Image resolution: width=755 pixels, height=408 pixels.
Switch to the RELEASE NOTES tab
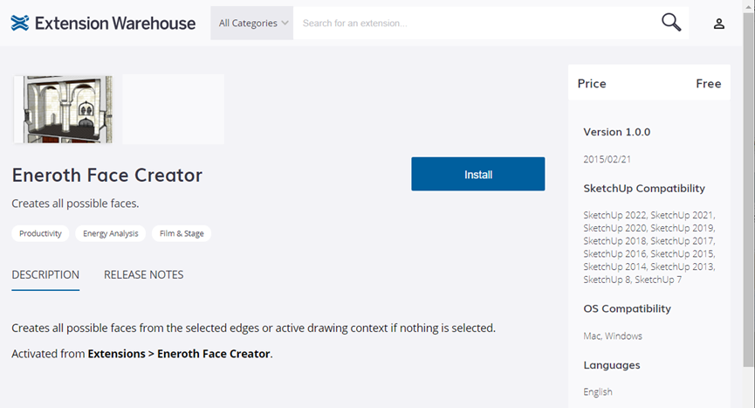click(143, 275)
